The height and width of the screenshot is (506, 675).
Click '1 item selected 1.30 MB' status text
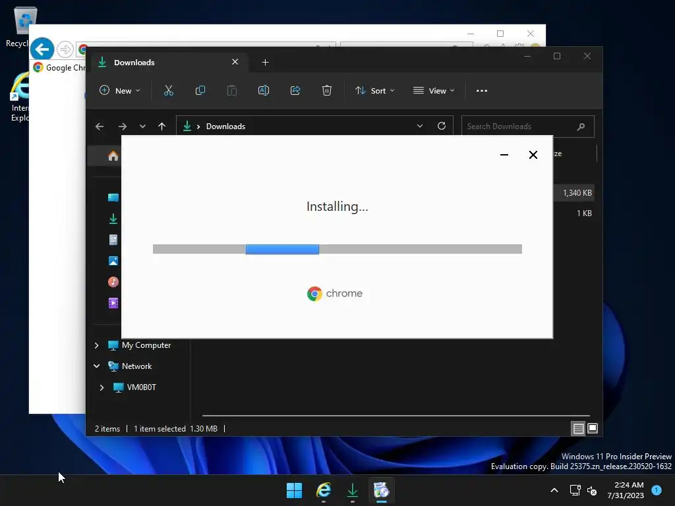[x=175, y=428]
